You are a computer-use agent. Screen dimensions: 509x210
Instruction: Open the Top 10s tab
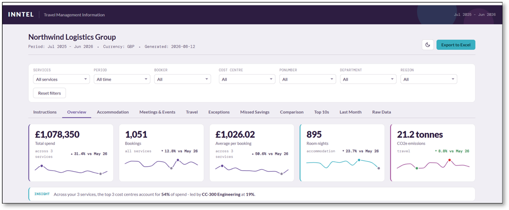tap(322, 112)
